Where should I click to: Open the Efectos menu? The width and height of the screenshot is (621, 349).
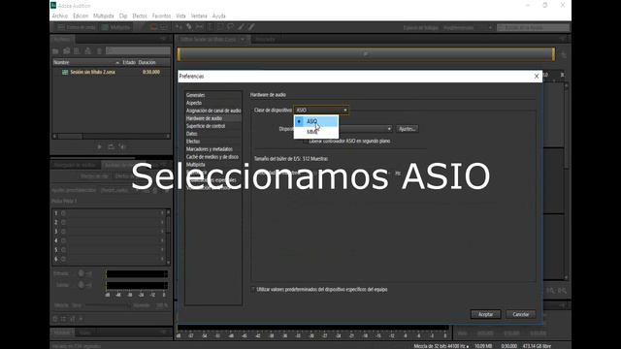140,16
